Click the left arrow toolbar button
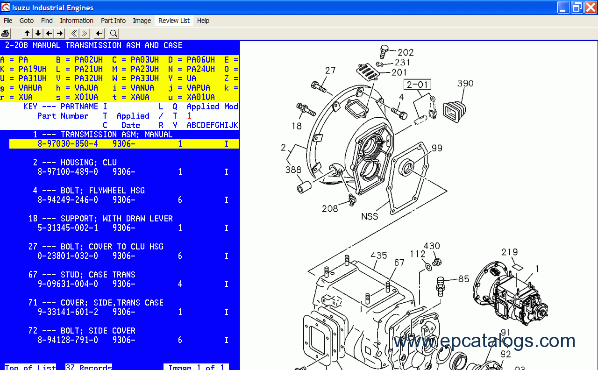This screenshot has width=598, height=370. 49,34
